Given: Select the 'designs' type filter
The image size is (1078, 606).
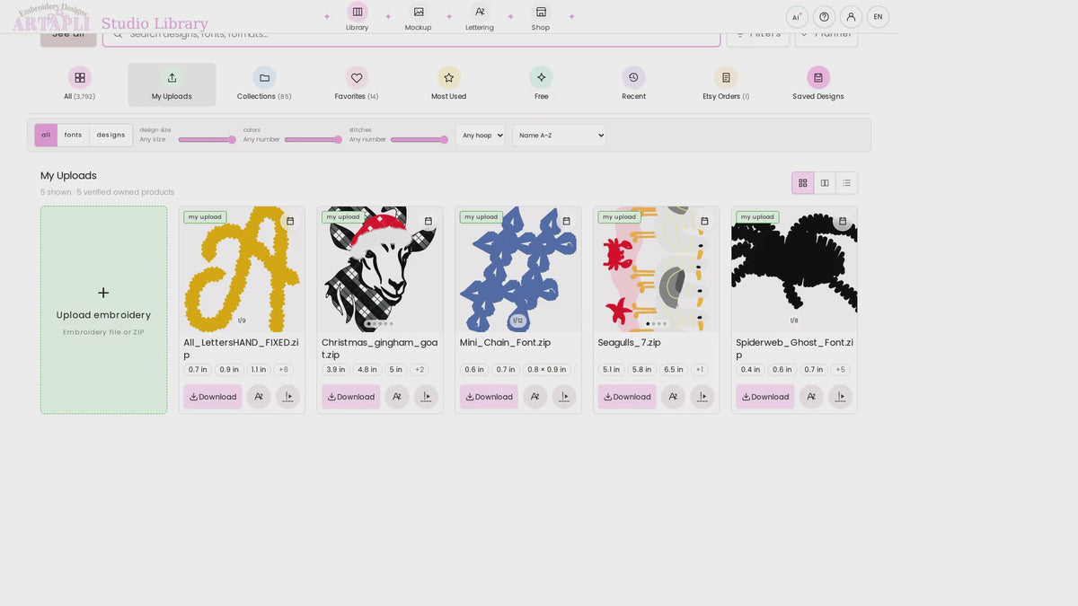Looking at the screenshot, I should coord(110,136).
